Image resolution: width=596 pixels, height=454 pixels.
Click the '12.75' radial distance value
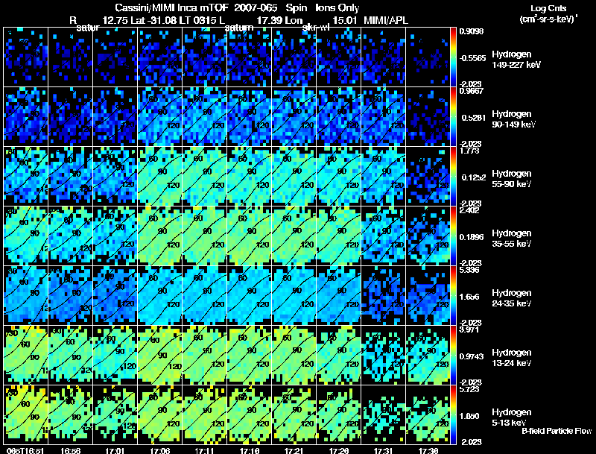pos(115,20)
